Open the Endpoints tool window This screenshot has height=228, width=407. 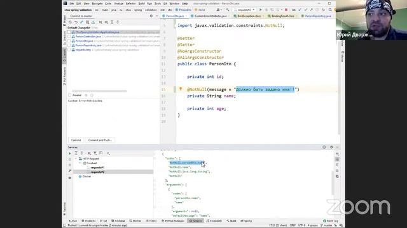[x=214, y=221]
